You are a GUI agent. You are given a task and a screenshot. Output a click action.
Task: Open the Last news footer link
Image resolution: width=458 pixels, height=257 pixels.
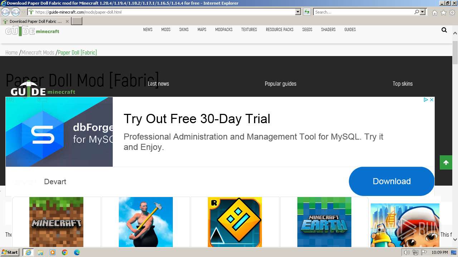coord(159,84)
